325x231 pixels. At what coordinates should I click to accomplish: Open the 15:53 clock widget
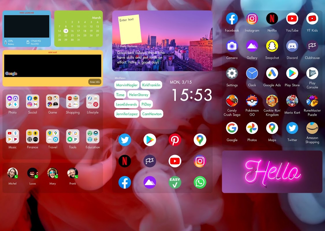192,95
